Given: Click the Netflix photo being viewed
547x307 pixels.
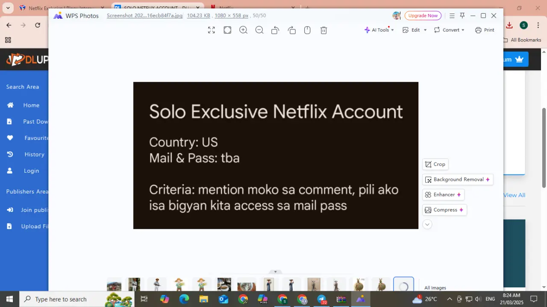Looking at the screenshot, I should click(x=276, y=155).
